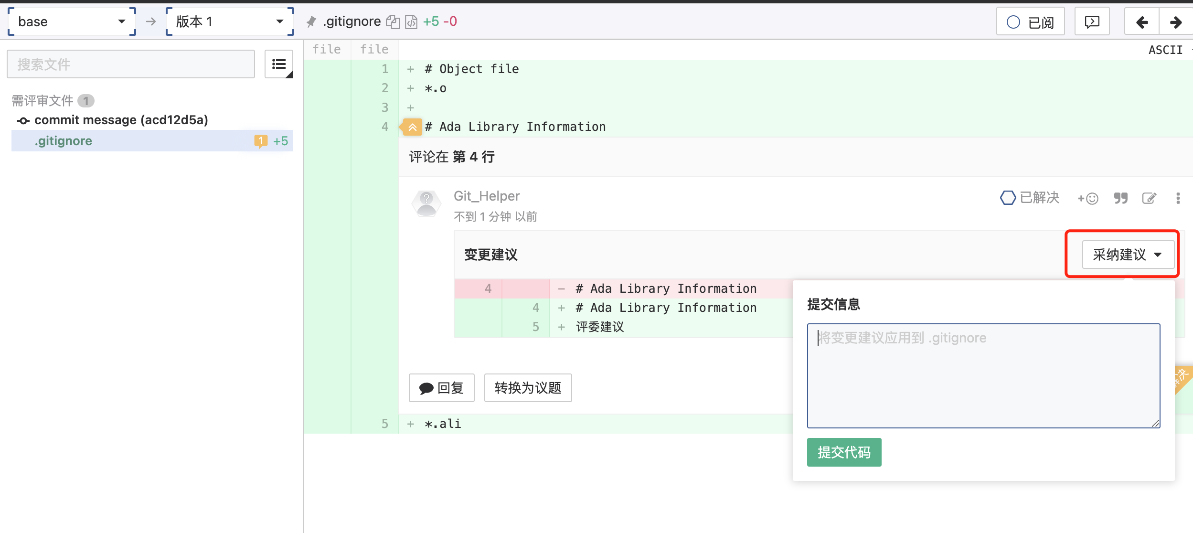Go to previous file with left arrow

[x=1142, y=22]
